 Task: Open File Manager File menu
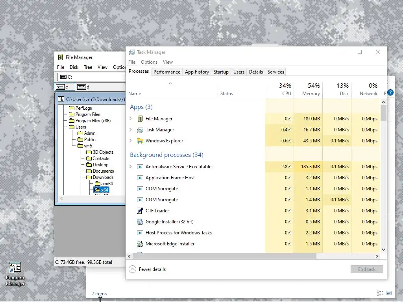pos(61,67)
